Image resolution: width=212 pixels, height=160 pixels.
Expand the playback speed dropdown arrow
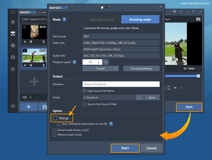(x=106, y=62)
